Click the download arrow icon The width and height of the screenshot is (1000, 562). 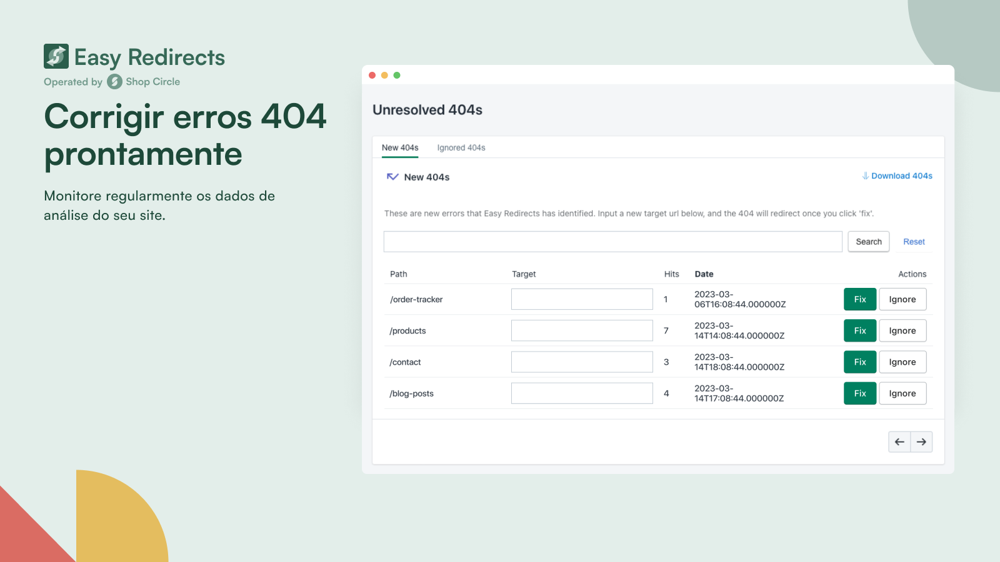point(866,176)
